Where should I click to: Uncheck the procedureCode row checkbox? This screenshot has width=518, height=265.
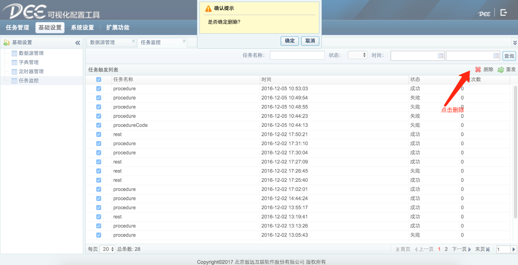pos(99,125)
